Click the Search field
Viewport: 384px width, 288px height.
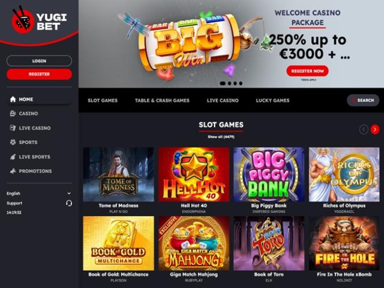(363, 100)
